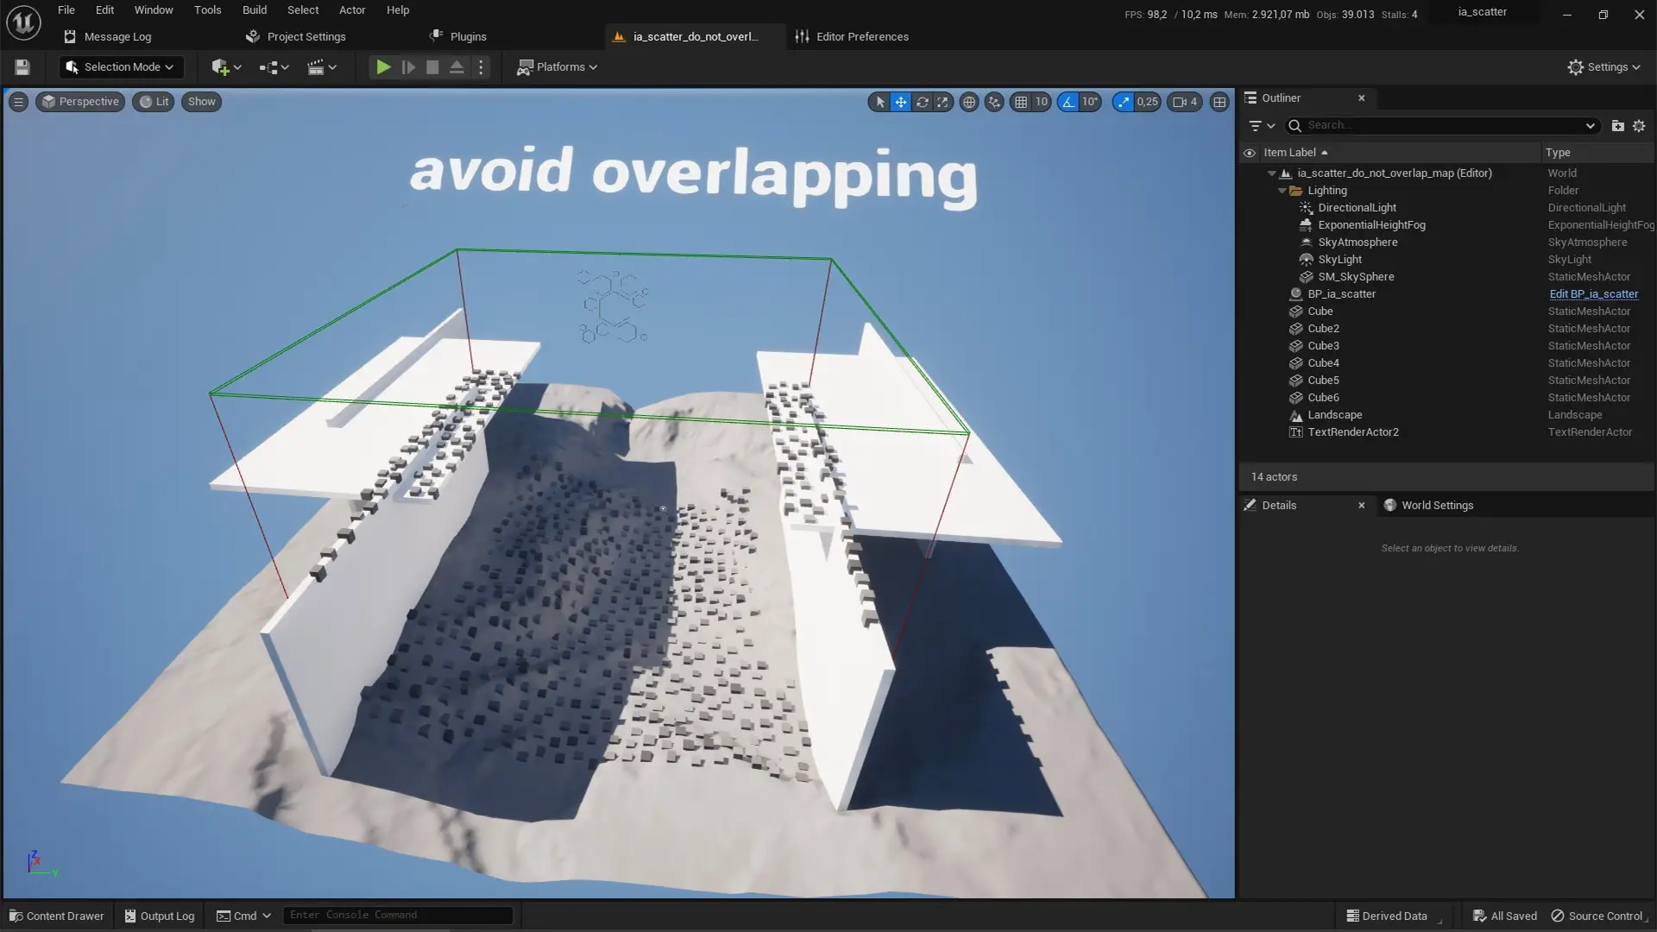
Task: Click the Outliner search field
Action: coord(1442,126)
